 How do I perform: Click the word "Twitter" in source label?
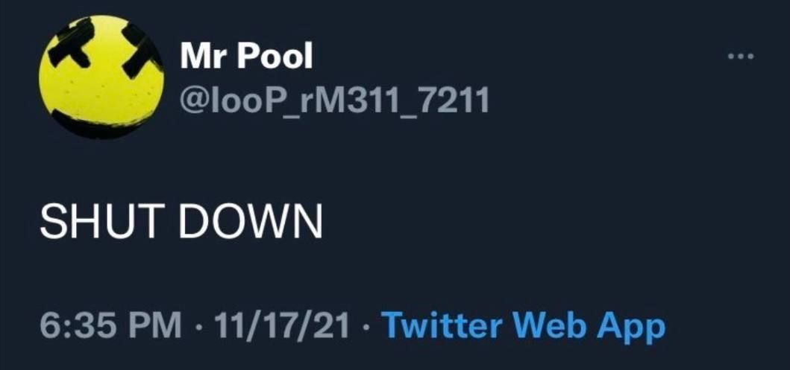443,325
